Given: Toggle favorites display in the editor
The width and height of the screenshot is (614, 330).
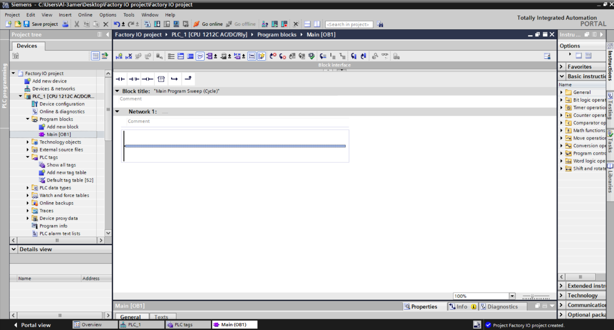Looking at the screenshot, I should pos(262,56).
